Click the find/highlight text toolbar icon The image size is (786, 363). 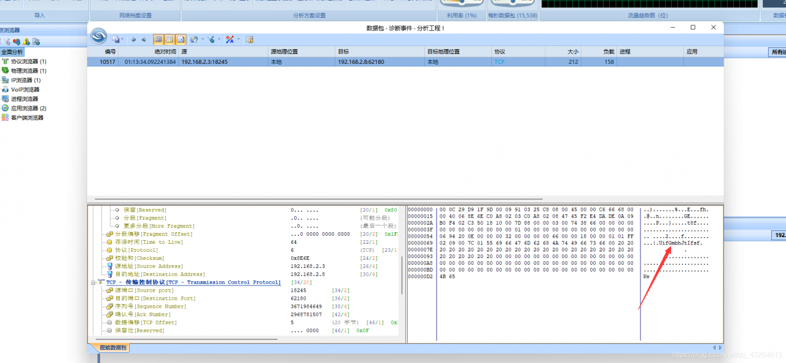[x=230, y=39]
